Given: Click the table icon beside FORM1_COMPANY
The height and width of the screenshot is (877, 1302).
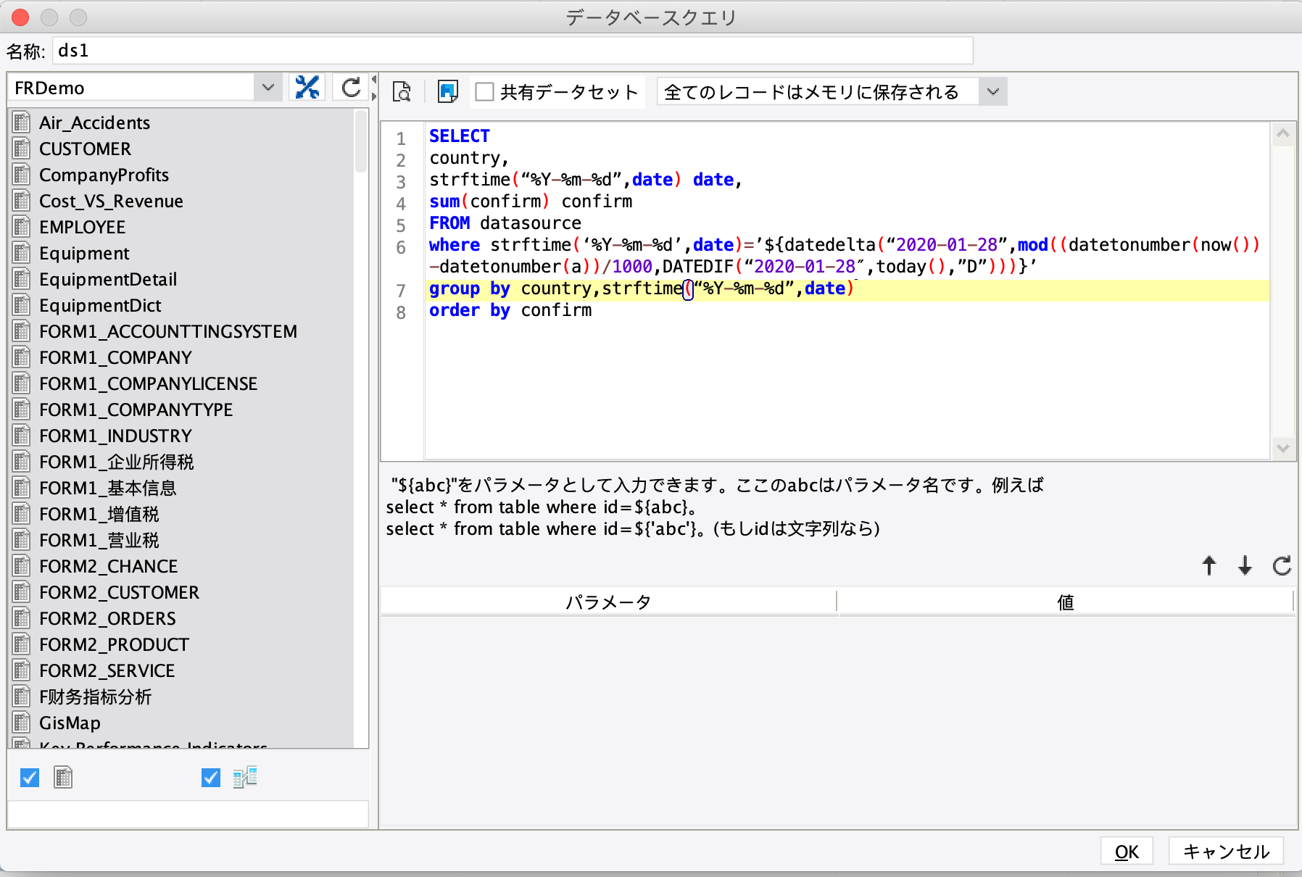Looking at the screenshot, I should click(x=22, y=357).
